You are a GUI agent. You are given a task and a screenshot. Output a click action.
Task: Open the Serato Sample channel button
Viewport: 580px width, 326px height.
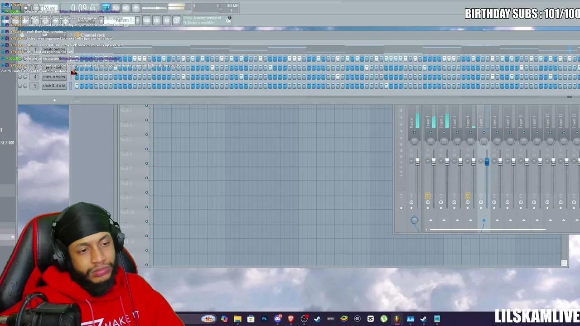54,49
